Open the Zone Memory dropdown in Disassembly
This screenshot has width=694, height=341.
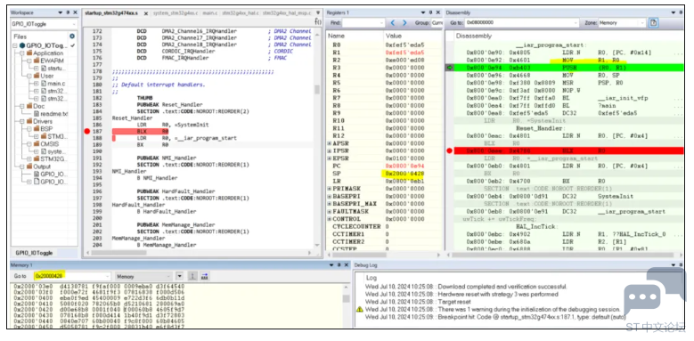point(622,22)
